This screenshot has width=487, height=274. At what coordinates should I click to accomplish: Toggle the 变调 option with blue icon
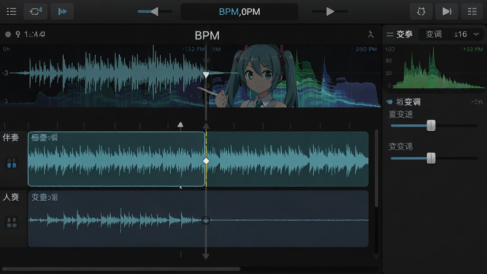[x=390, y=102]
